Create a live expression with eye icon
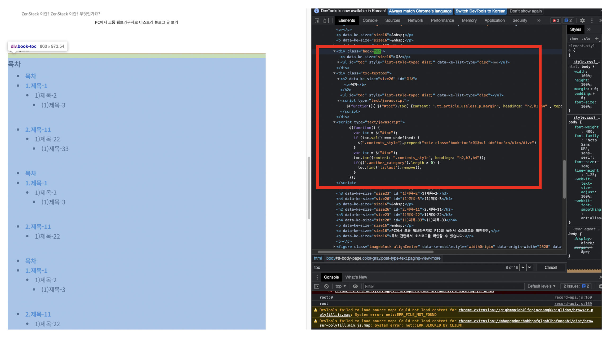 tap(355, 286)
